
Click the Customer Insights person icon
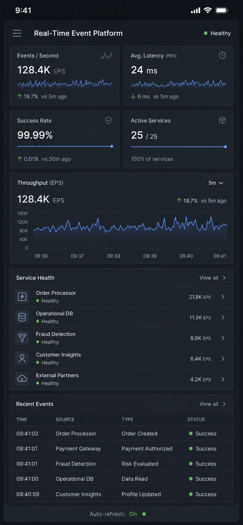pyautogui.click(x=22, y=359)
